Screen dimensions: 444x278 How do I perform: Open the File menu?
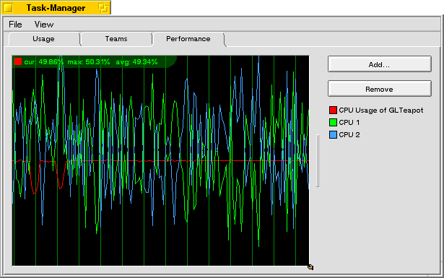(15, 25)
